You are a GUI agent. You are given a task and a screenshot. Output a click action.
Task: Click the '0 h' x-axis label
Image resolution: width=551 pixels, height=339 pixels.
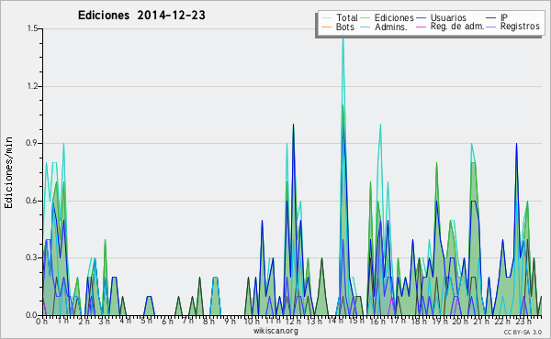point(41,322)
